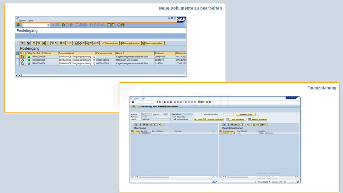343x193 pixels.
Task: Select cell Dittelbach und Kerzler
Action: coord(135,60)
